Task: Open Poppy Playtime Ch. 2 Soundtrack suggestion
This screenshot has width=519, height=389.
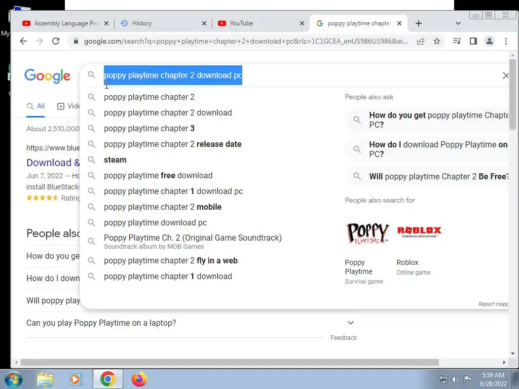Action: pyautogui.click(x=193, y=242)
